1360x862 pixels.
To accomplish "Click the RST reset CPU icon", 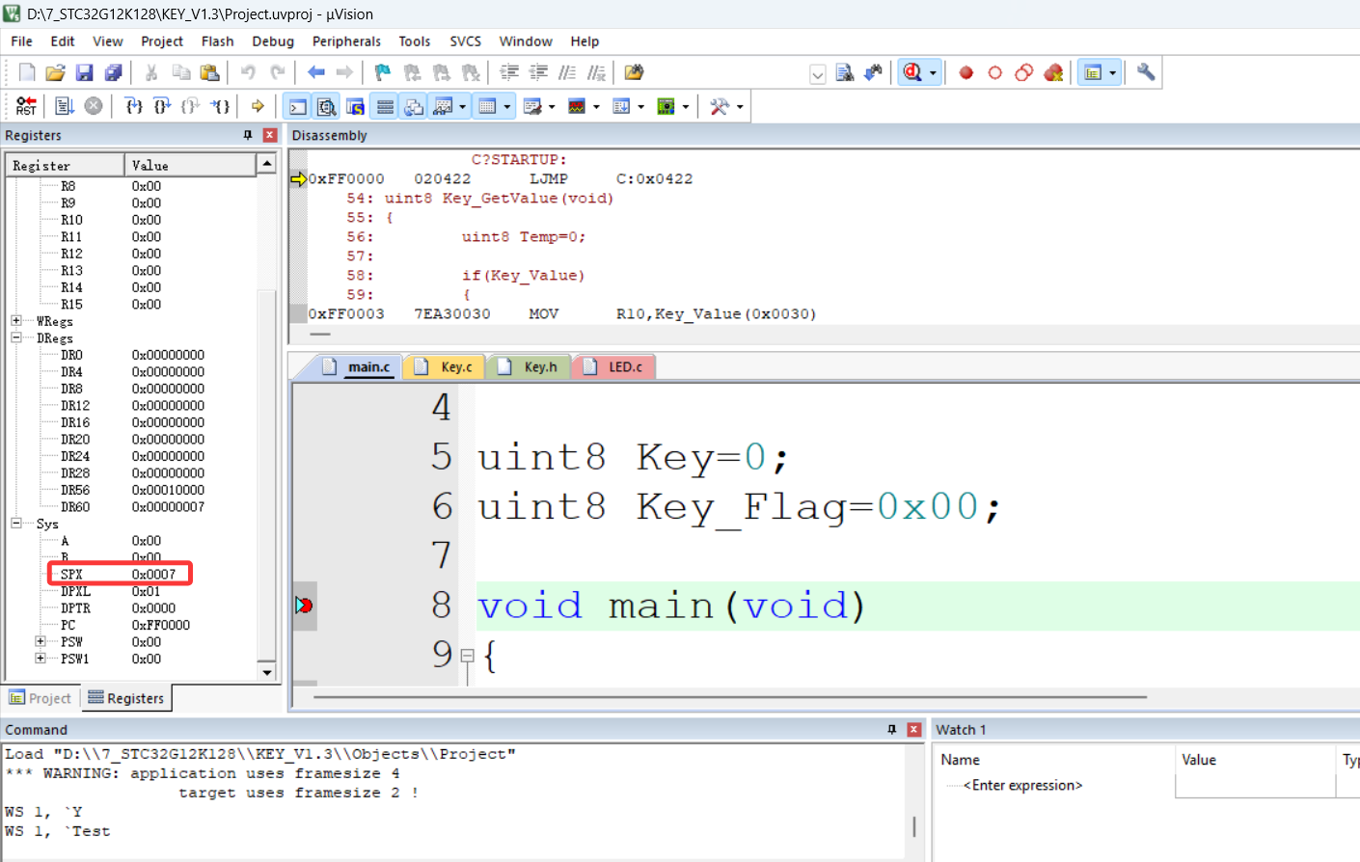I will pos(26,106).
